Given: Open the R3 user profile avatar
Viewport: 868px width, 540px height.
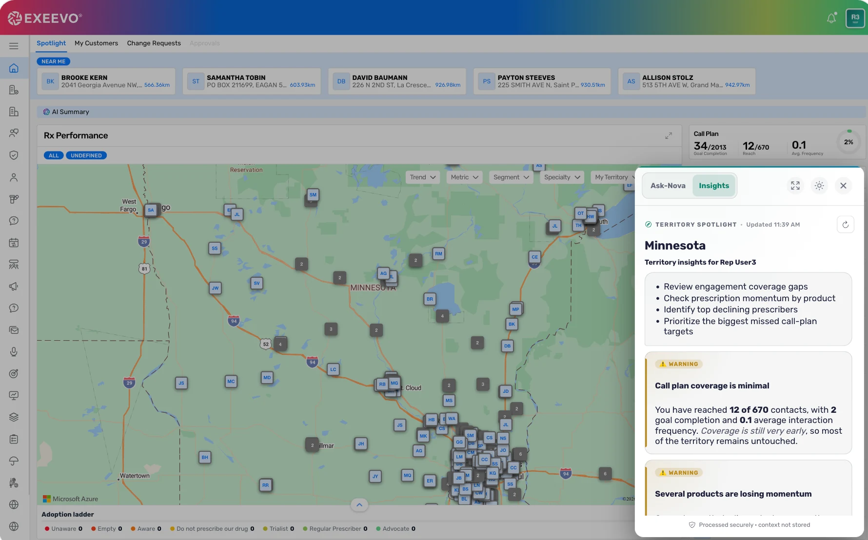Looking at the screenshot, I should pos(855,19).
